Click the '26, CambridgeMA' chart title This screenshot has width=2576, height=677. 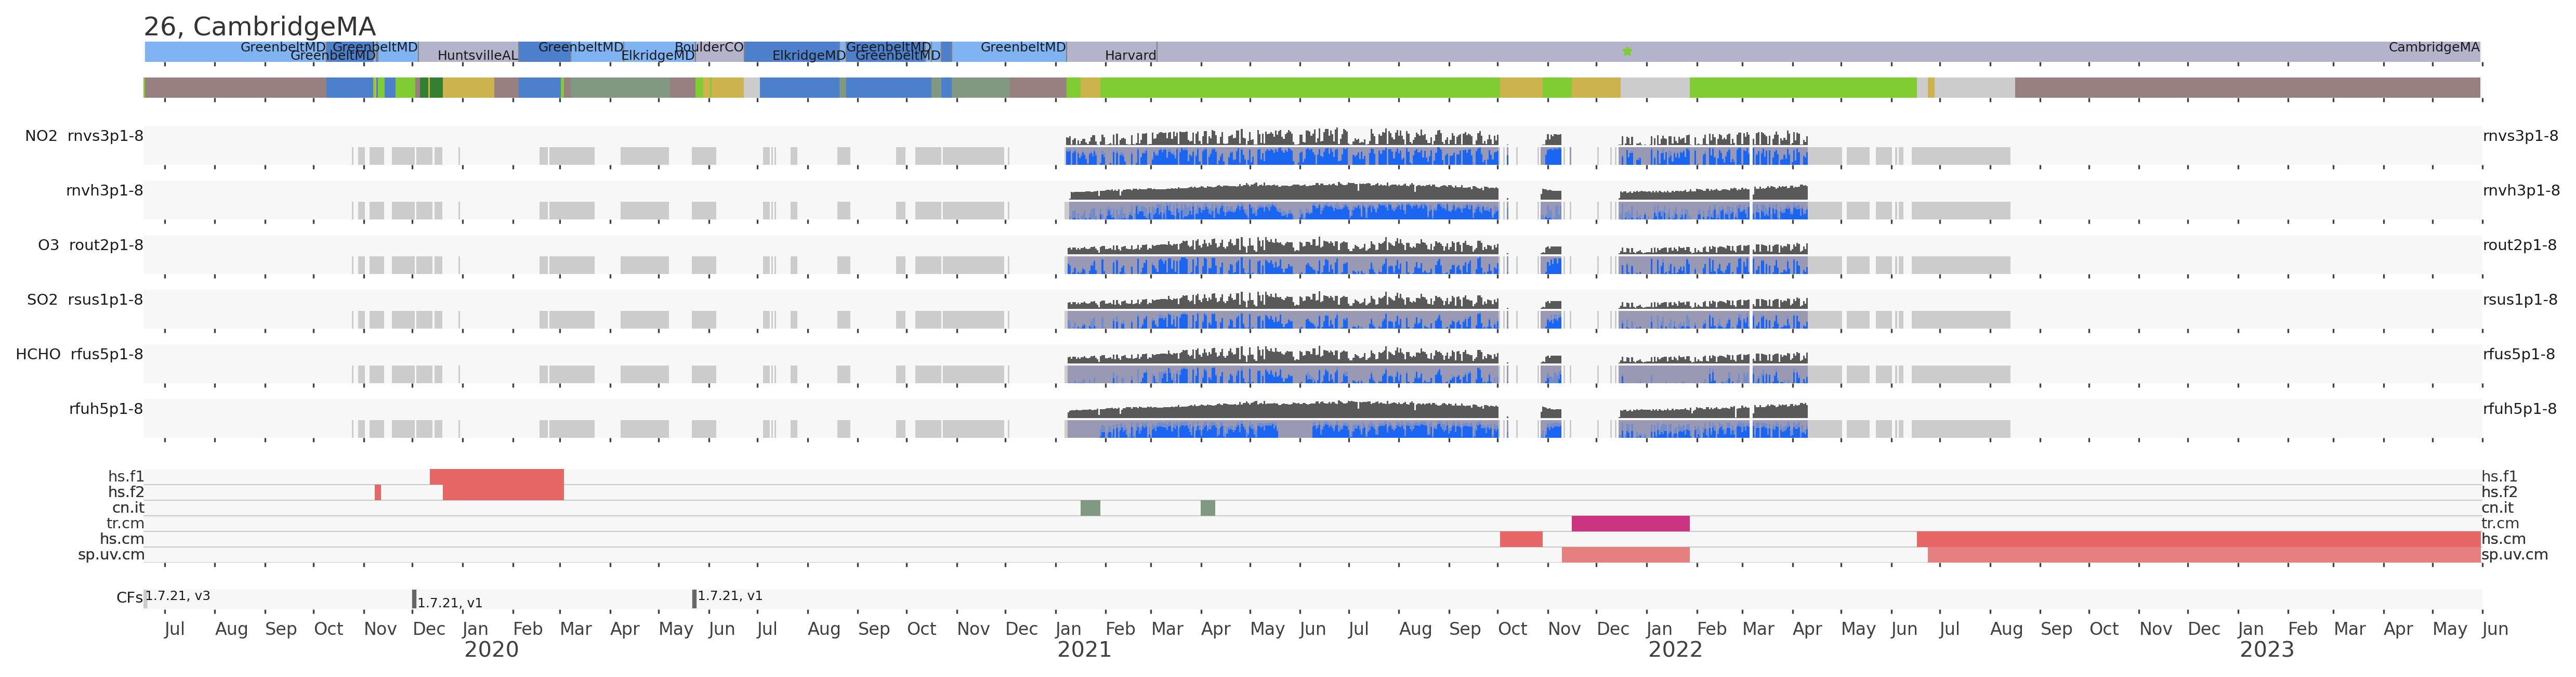260,27
